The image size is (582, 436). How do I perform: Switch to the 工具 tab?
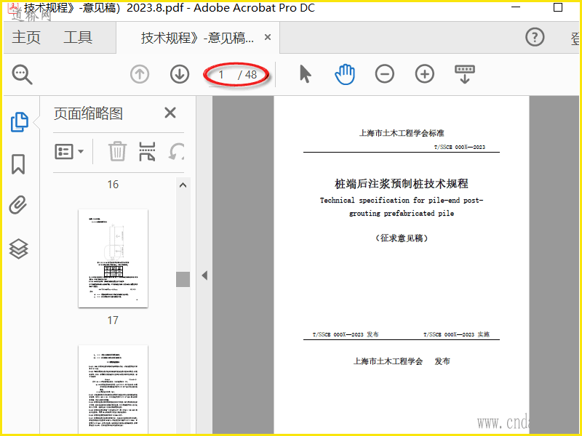[78, 38]
